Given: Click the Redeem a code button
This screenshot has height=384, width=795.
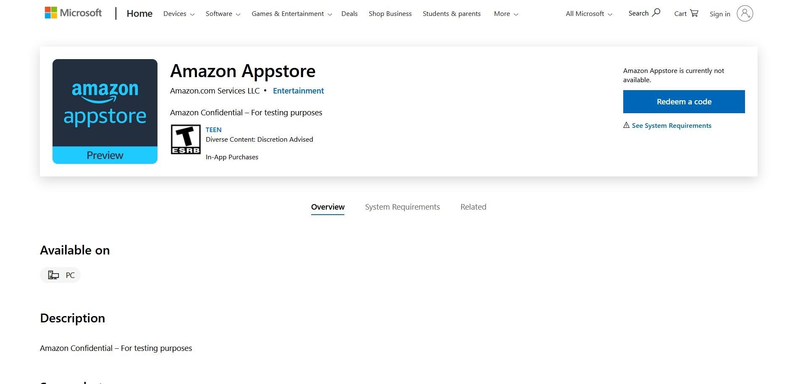Looking at the screenshot, I should [684, 101].
